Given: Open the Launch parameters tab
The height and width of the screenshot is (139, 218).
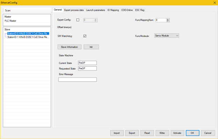Looking at the screenshot, I should pyautogui.click(x=95, y=10).
